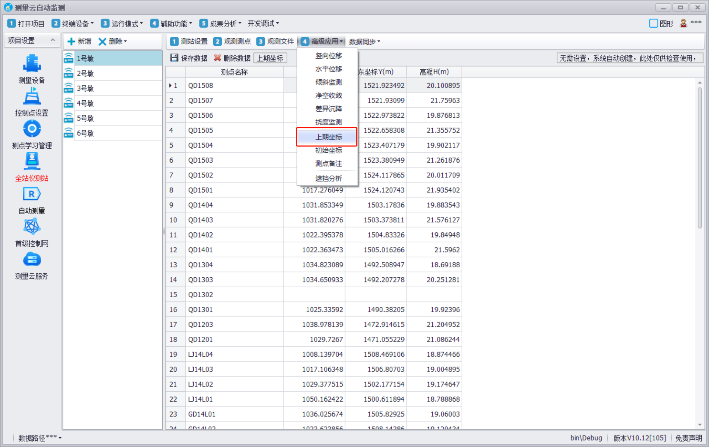Image resolution: width=709 pixels, height=447 pixels.
Task: Click the 保存数据 save icon
Action: click(174, 58)
